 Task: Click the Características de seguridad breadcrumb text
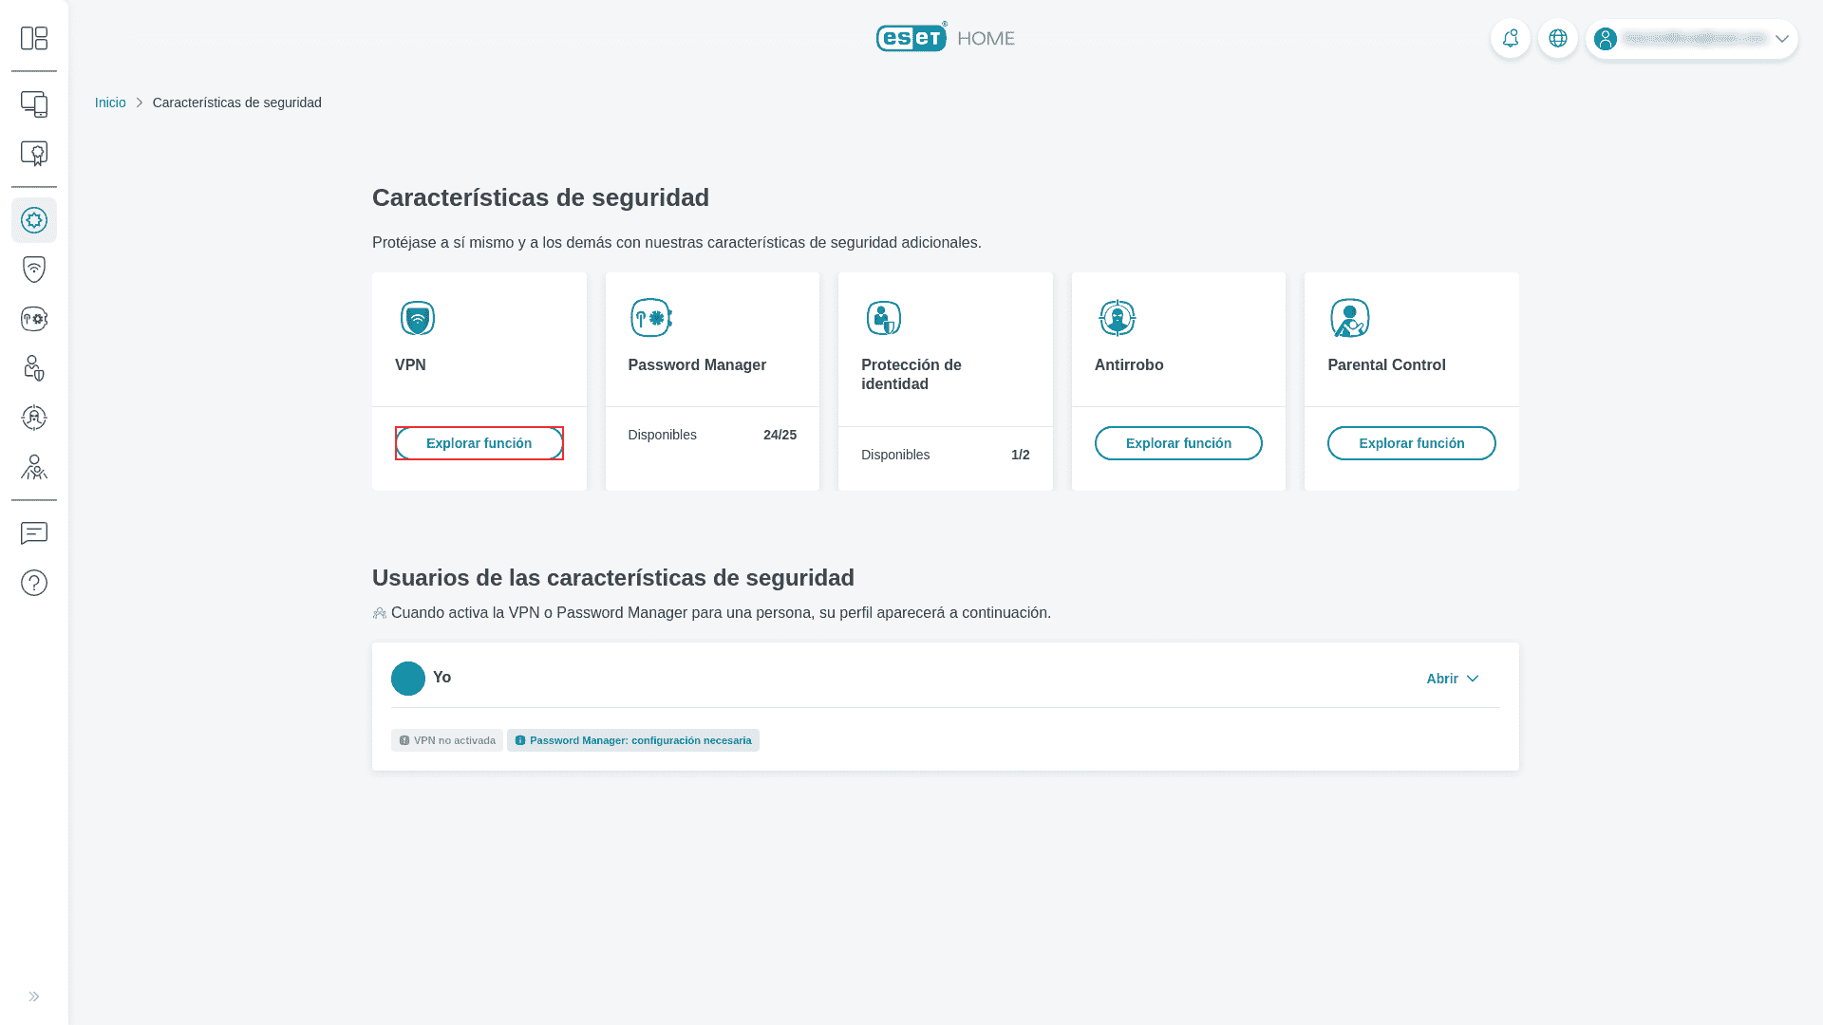(x=237, y=102)
